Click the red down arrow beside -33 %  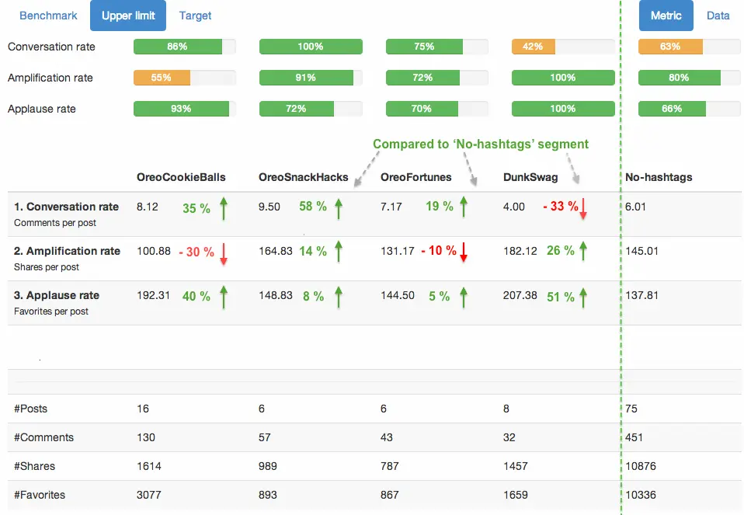click(x=583, y=208)
